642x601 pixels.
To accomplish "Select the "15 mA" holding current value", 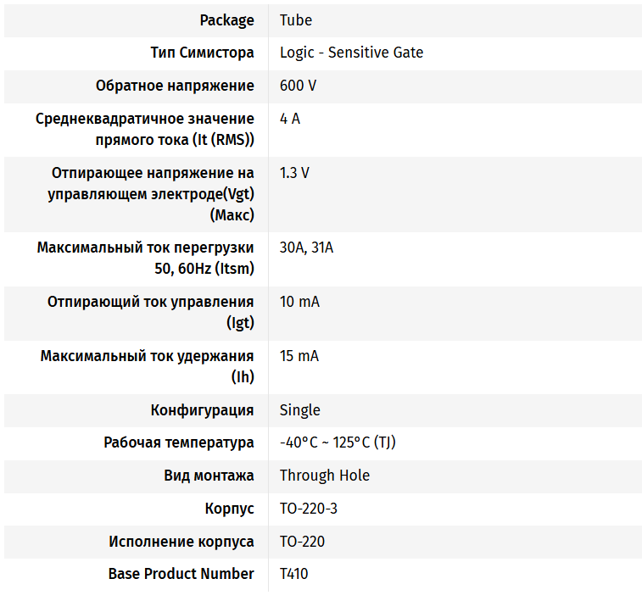I will pyautogui.click(x=299, y=356).
